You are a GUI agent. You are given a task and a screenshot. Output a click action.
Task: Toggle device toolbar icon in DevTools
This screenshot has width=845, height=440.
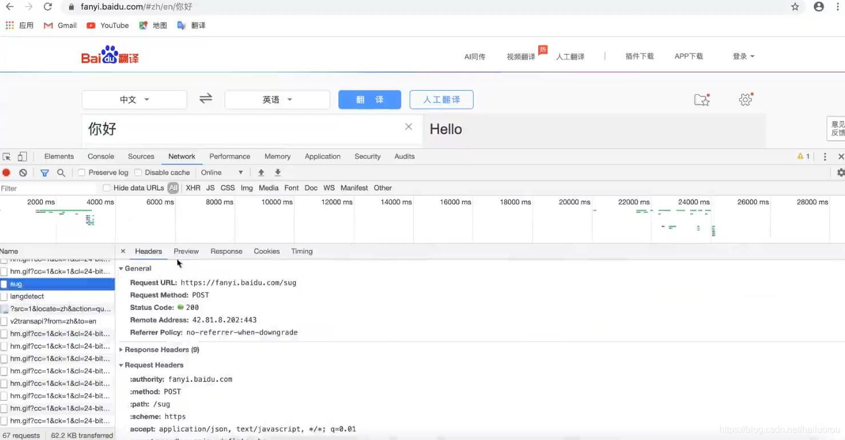coord(22,156)
